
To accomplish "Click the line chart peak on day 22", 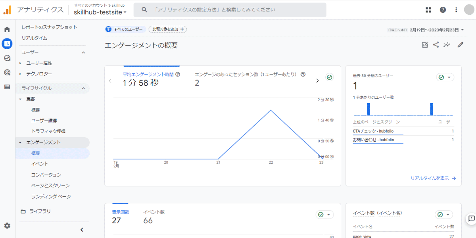I will tap(271, 110).
